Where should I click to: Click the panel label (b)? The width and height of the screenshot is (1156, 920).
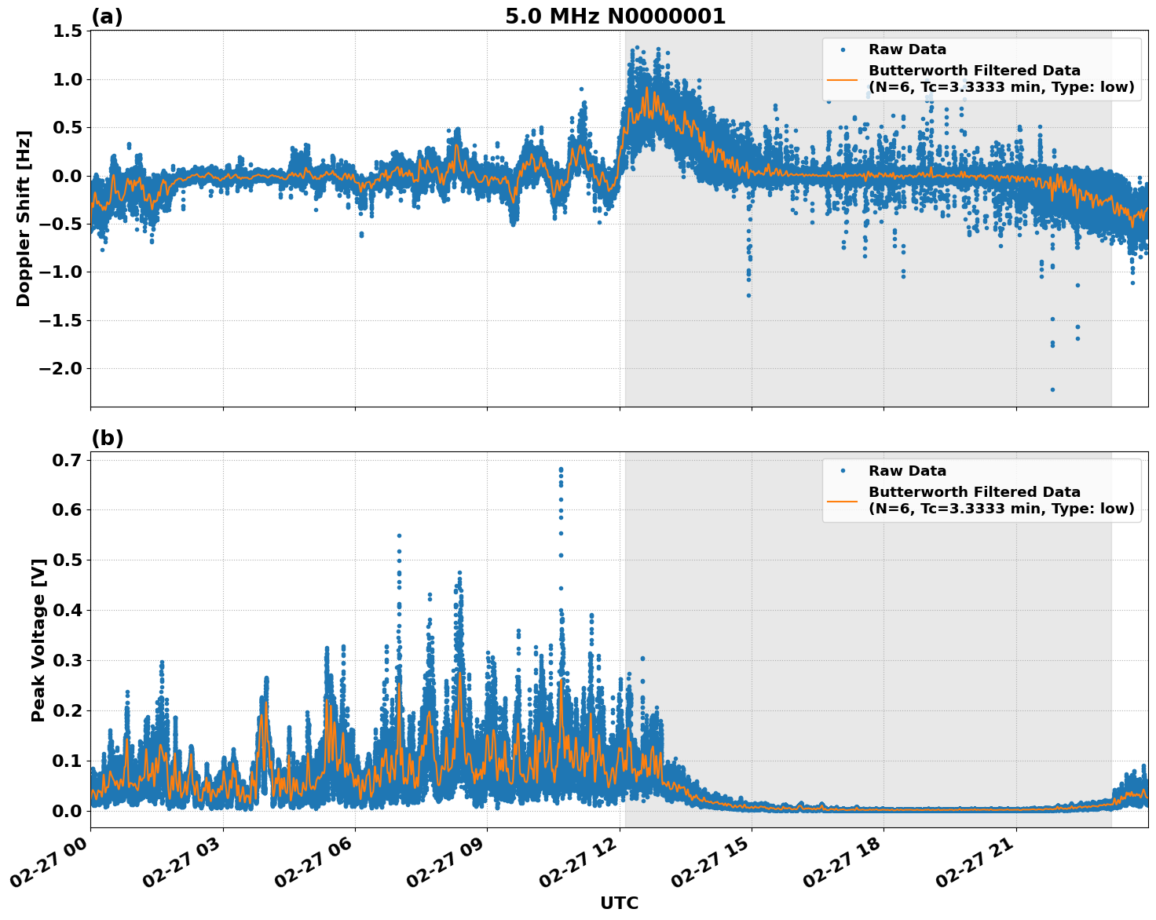[107, 438]
